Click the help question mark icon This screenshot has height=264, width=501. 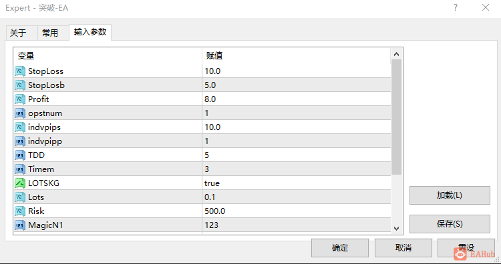click(456, 7)
